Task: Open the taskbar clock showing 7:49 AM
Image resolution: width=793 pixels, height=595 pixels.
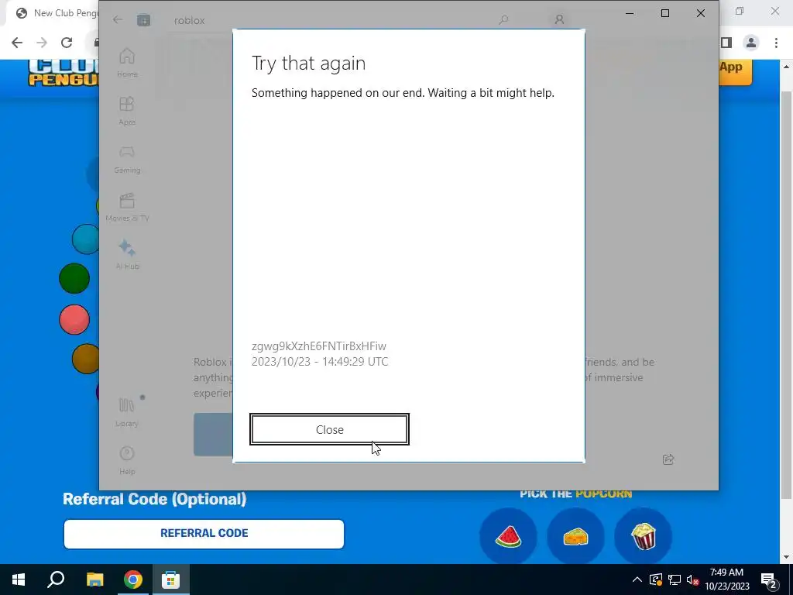Action: [726, 580]
